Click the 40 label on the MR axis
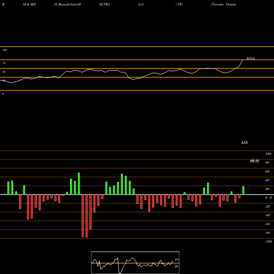 (267, 180)
